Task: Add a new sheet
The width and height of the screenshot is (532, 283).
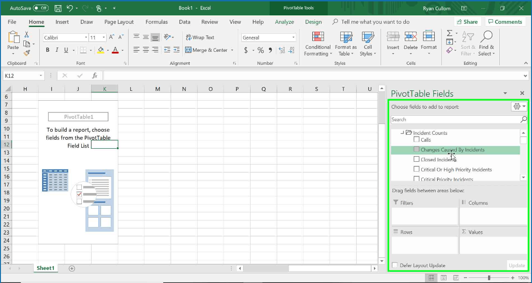Action: click(72, 269)
